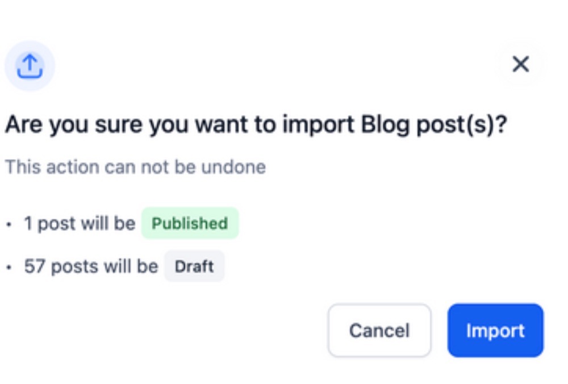The width and height of the screenshot is (568, 384).
Task: Click the light circle around the upload icon
Action: tap(30, 66)
